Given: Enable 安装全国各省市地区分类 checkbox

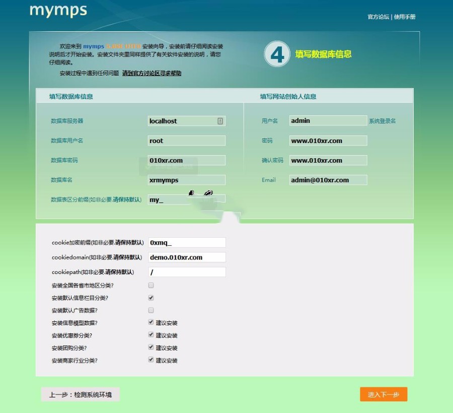Looking at the screenshot, I should pos(151,285).
